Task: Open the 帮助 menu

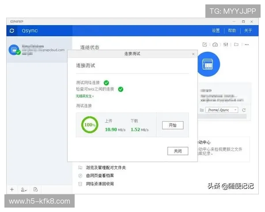Action: (232, 30)
